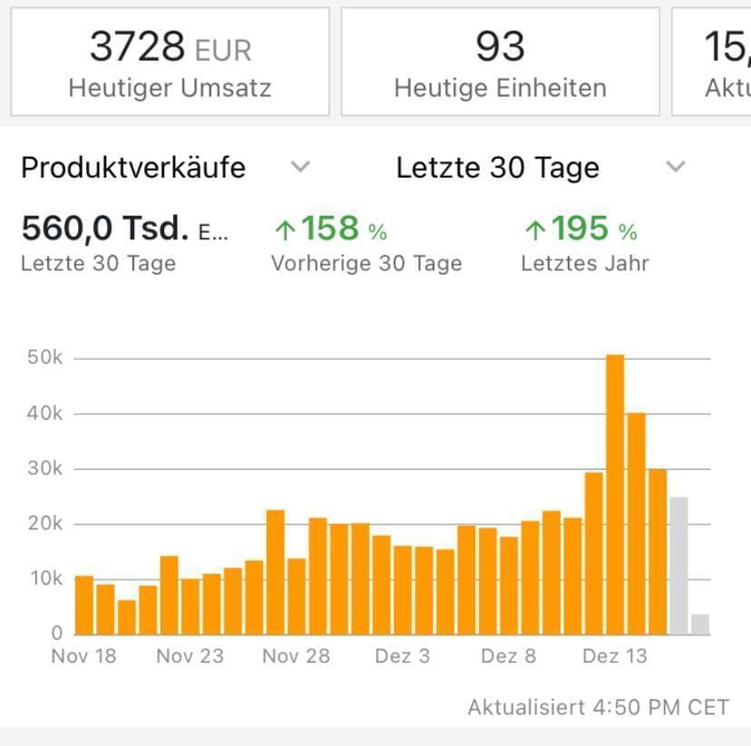Click the Dez 3 axis label
This screenshot has height=746, width=751.
click(x=402, y=656)
